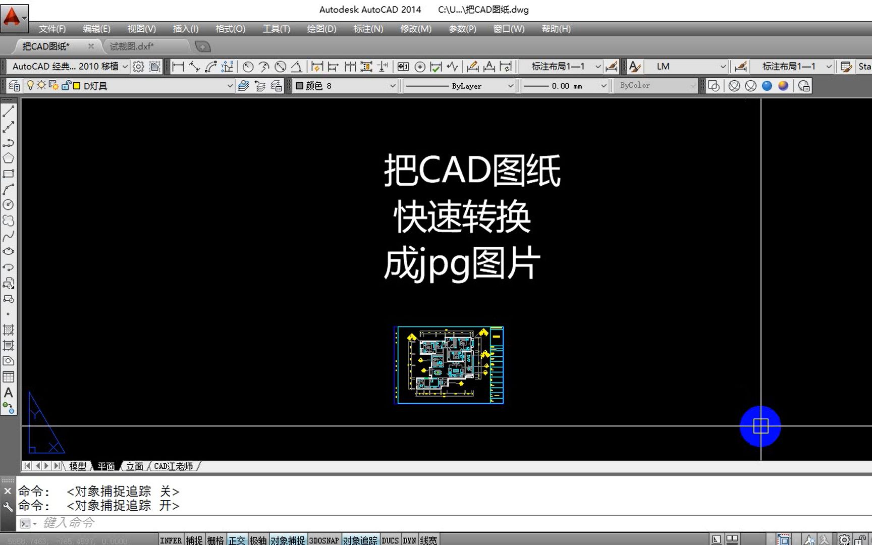Viewport: 872px width, 545px height.
Task: Toggle 栅格 grid display
Action: click(215, 540)
